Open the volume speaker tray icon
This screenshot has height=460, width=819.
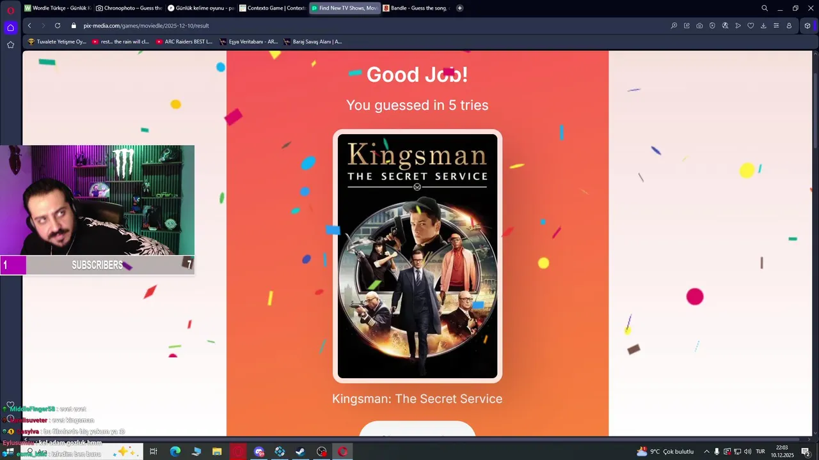(x=747, y=452)
